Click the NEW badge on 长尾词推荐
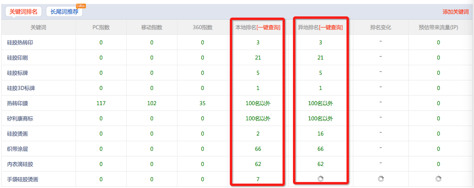Viewport: 474px width, 188px height. (x=81, y=6)
